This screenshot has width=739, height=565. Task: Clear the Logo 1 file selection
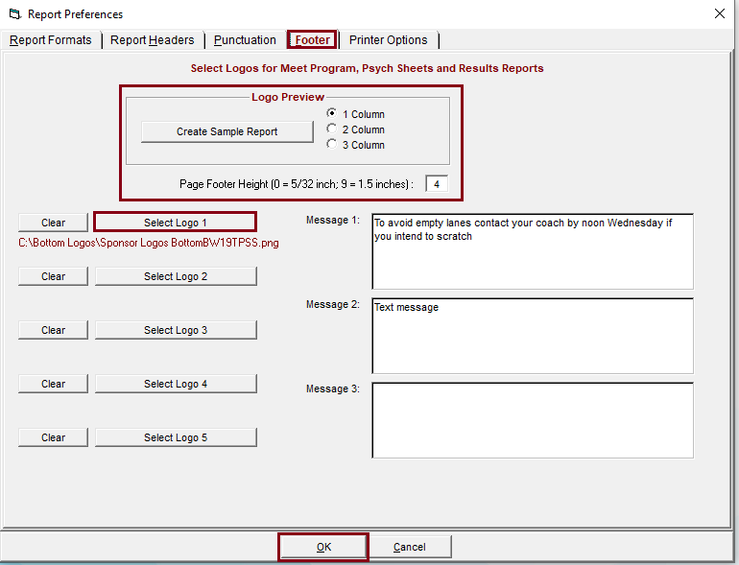53,223
